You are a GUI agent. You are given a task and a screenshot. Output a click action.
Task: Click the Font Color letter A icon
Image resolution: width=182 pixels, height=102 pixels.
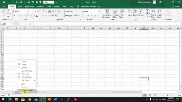coord(37,16)
